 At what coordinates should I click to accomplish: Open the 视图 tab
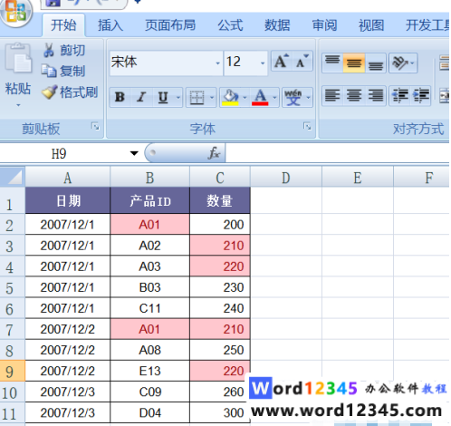tap(371, 25)
